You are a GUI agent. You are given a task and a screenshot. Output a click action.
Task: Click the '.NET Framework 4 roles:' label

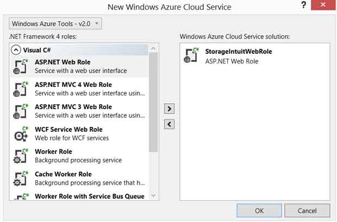43,37
